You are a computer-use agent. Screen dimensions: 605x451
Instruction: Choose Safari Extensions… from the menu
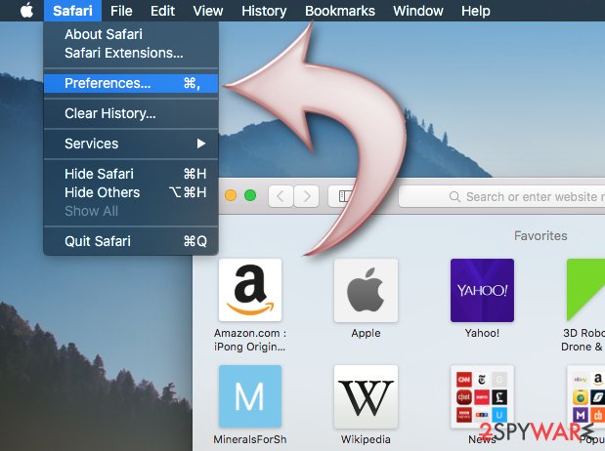click(x=131, y=53)
